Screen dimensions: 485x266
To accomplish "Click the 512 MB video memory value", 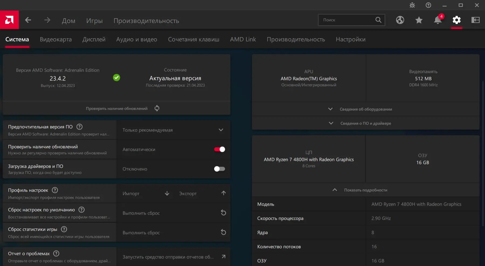I will [x=423, y=78].
